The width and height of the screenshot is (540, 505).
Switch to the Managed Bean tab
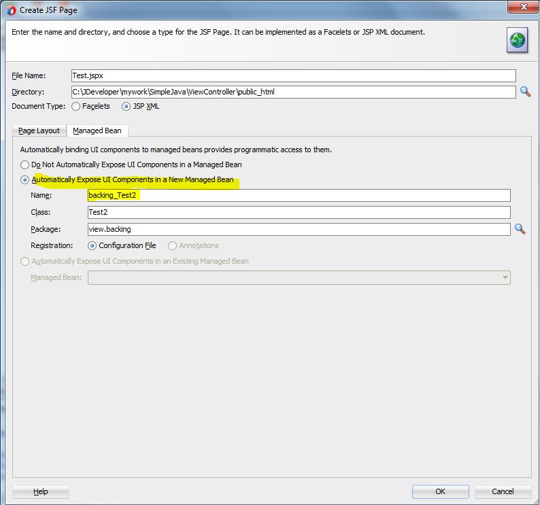(97, 130)
